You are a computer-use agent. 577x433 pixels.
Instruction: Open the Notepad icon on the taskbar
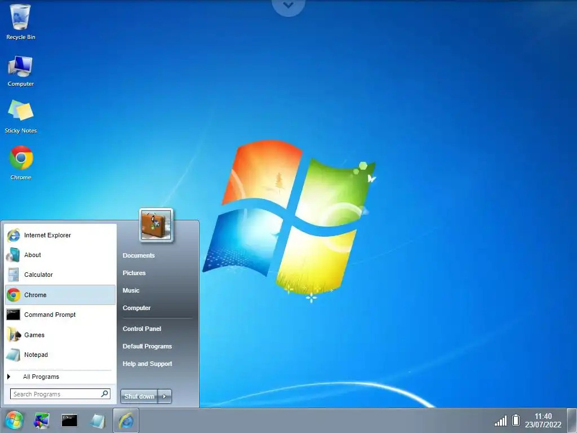97,421
